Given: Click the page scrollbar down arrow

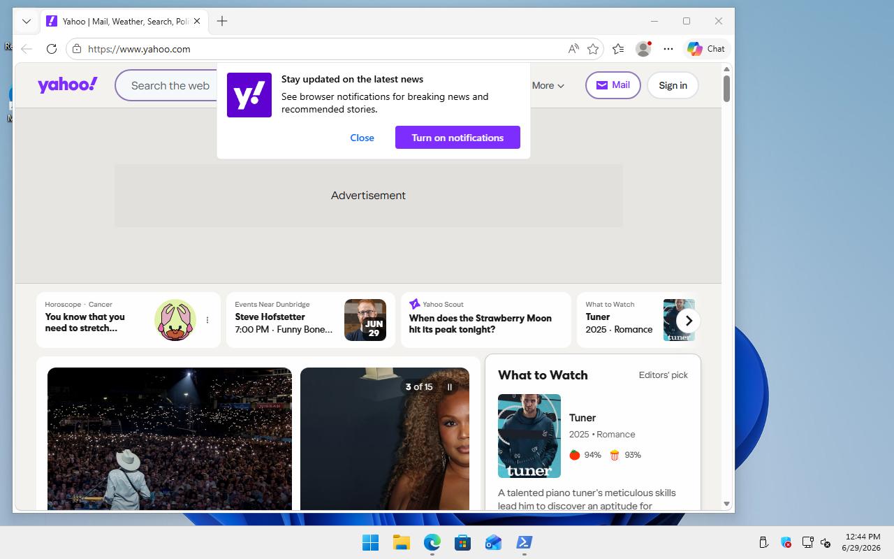Looking at the screenshot, I should point(726,504).
